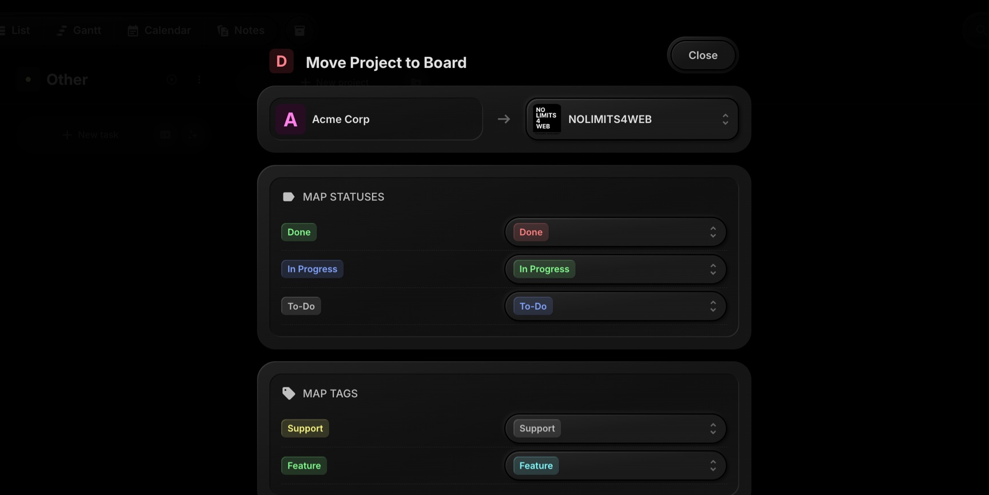Click the bookmark icon beside MAP STATUSES

(289, 196)
